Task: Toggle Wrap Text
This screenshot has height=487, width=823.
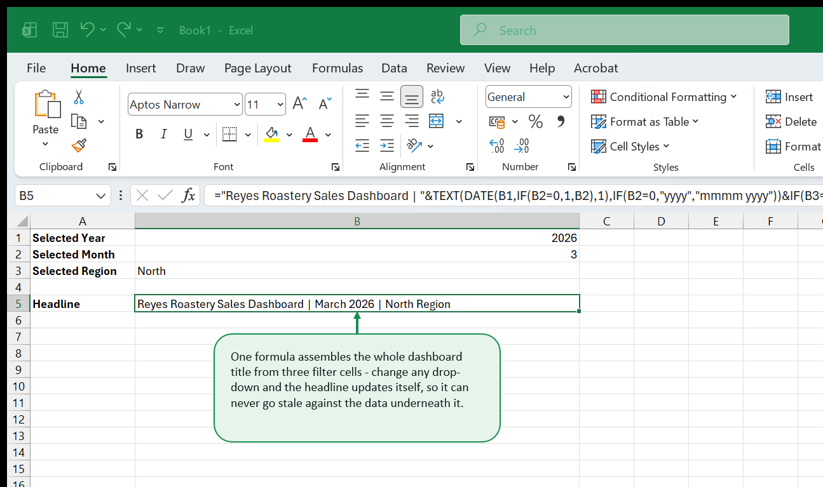Action: 437,96
